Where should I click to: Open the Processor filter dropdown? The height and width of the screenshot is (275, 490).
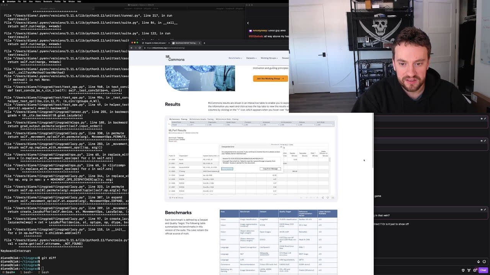click(253, 125)
